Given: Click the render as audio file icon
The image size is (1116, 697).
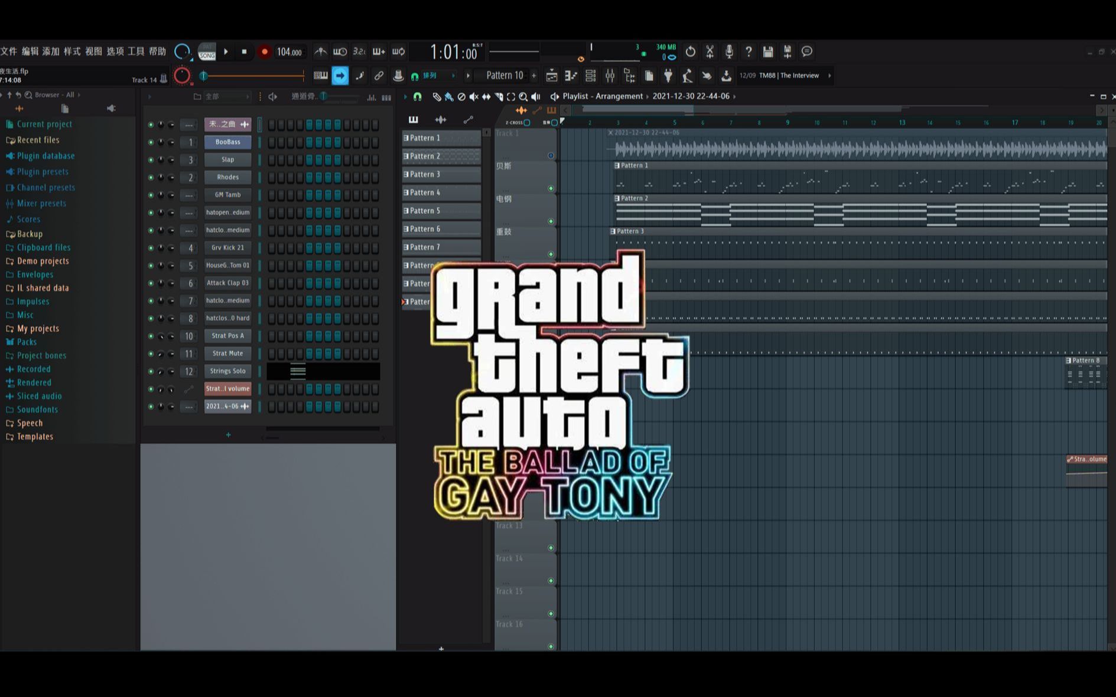Looking at the screenshot, I should (x=788, y=52).
